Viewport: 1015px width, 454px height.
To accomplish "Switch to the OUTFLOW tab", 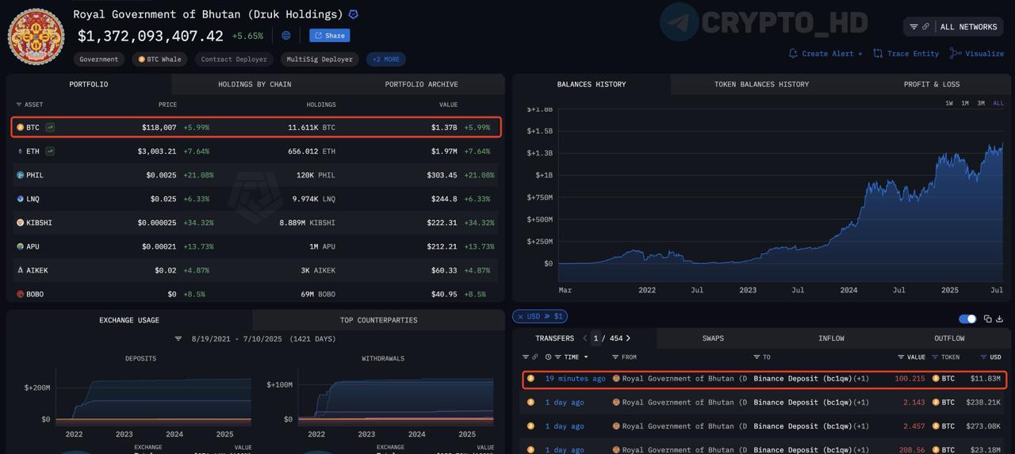I will tap(949, 338).
